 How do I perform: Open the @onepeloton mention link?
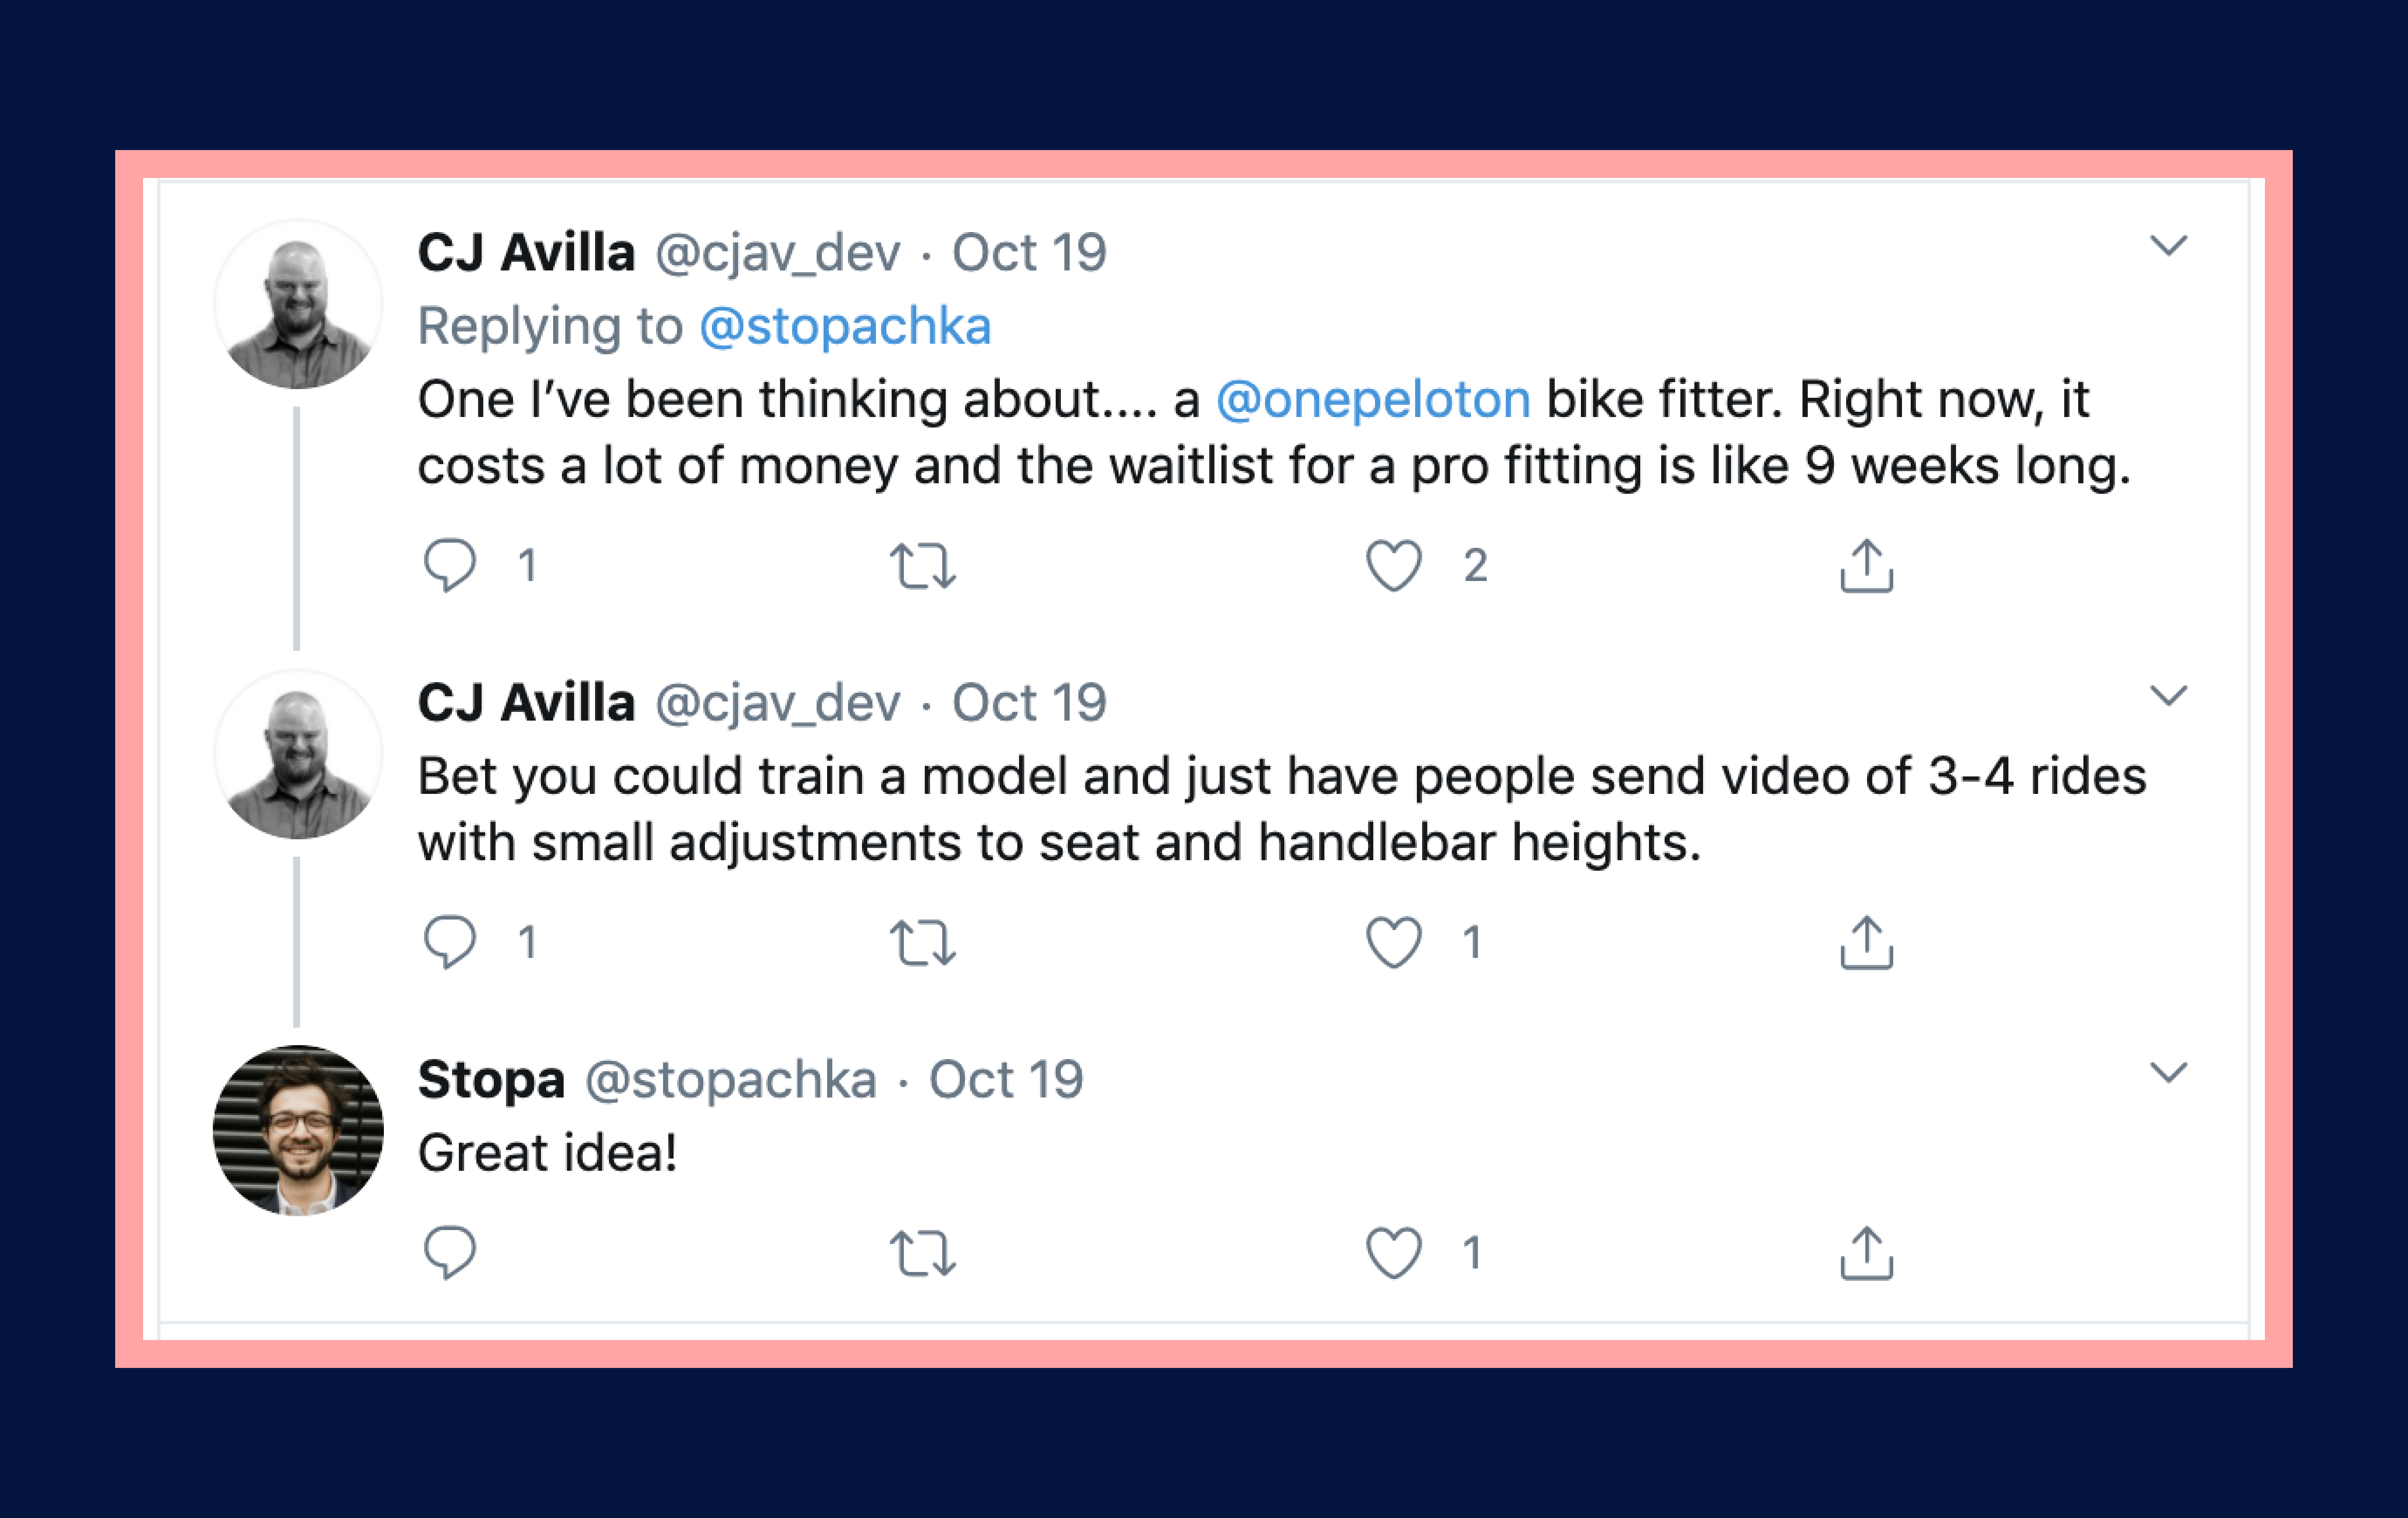click(x=1372, y=399)
